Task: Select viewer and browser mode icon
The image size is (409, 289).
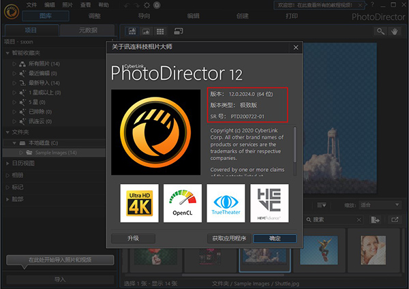Action: click(x=132, y=31)
